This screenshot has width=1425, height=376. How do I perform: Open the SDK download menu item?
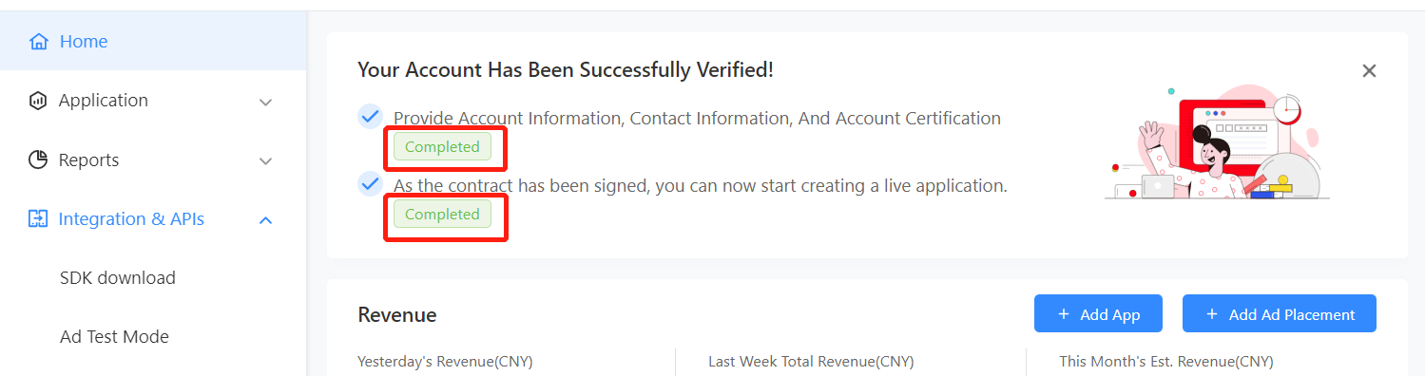click(118, 278)
